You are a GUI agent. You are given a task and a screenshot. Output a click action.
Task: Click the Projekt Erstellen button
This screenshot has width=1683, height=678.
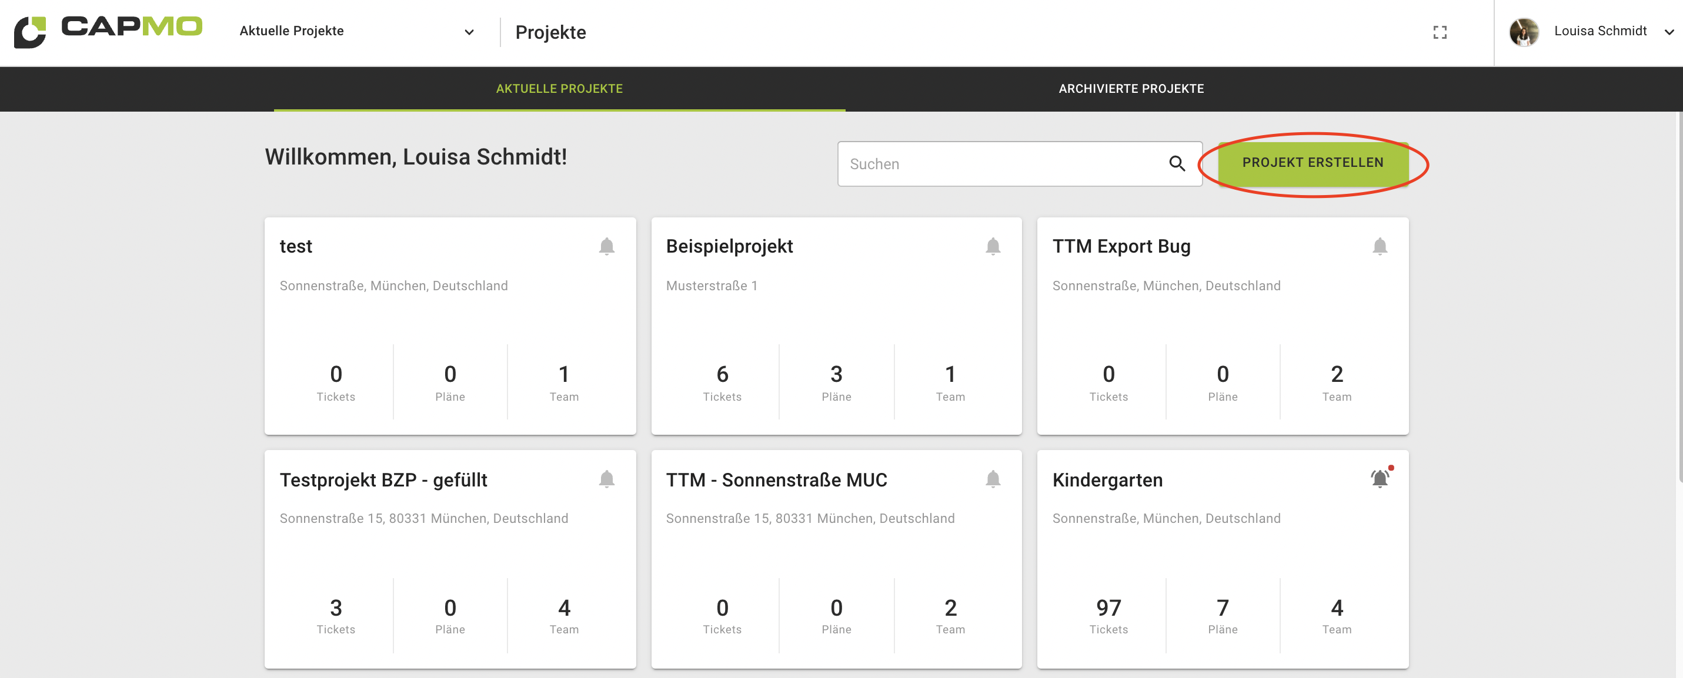click(1312, 163)
